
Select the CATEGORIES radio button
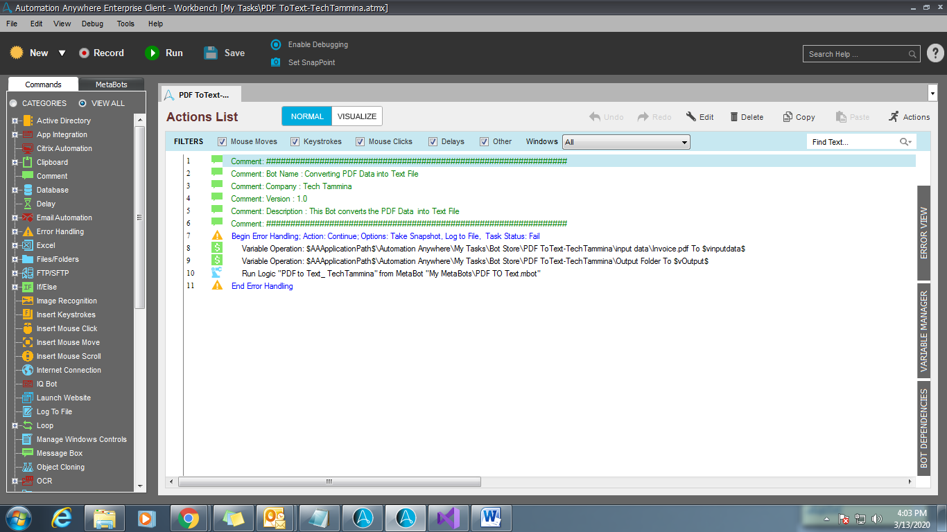[x=13, y=103]
